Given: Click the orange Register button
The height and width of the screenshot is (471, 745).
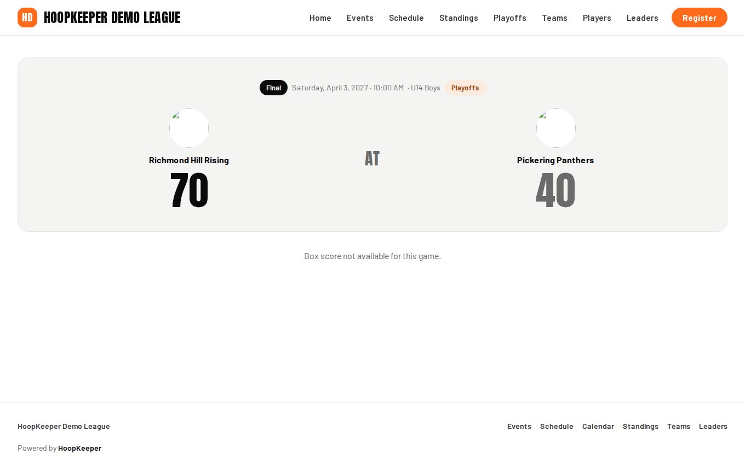Looking at the screenshot, I should click(x=700, y=18).
